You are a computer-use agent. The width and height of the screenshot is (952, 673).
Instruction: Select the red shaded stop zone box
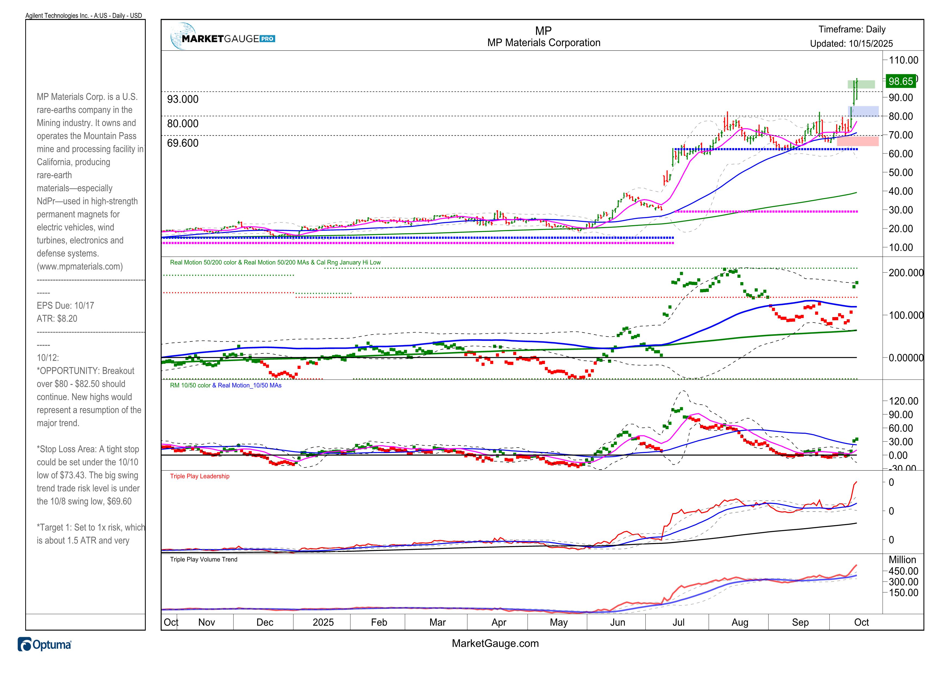click(858, 141)
